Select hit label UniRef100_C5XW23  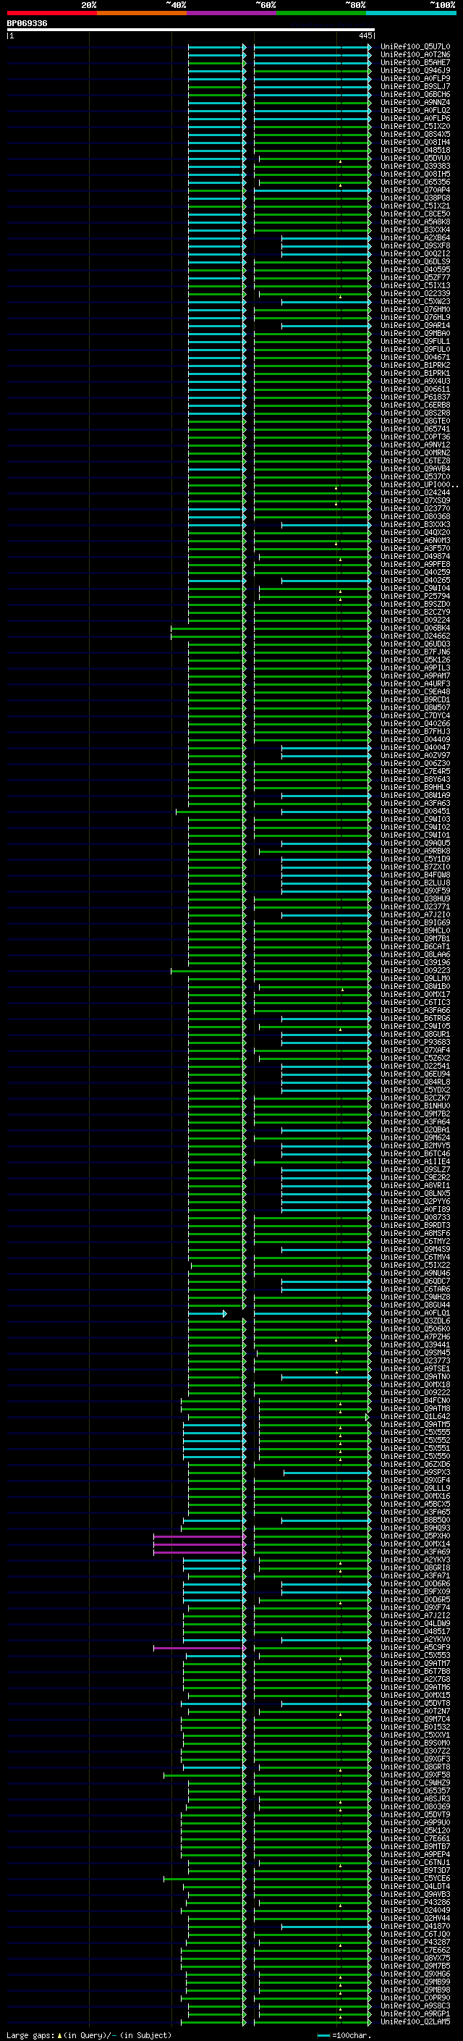[x=415, y=301]
